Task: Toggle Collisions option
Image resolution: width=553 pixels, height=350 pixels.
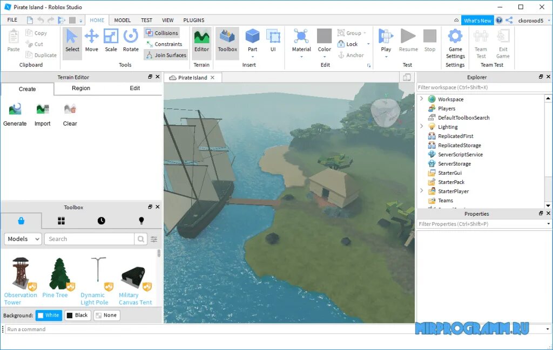Action: pos(162,33)
